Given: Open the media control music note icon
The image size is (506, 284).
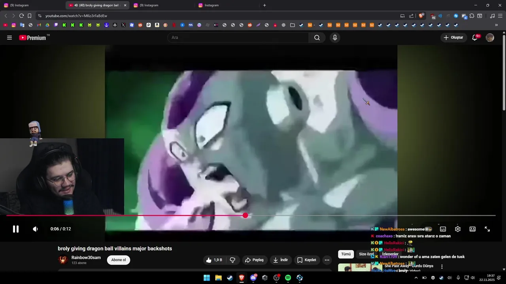Looking at the screenshot, I should coord(492,16).
